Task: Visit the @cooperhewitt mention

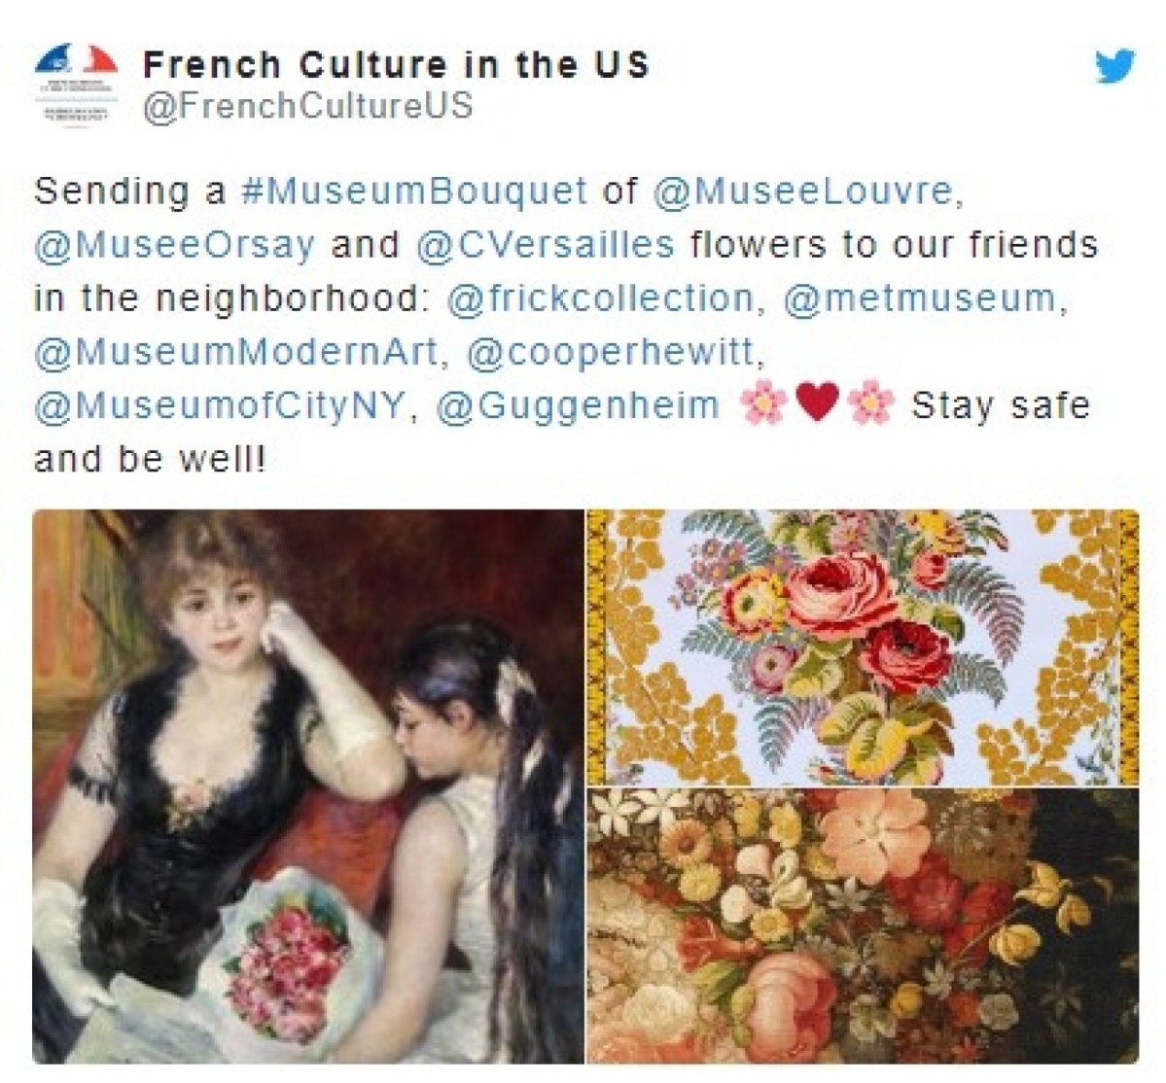Action: coord(613,352)
